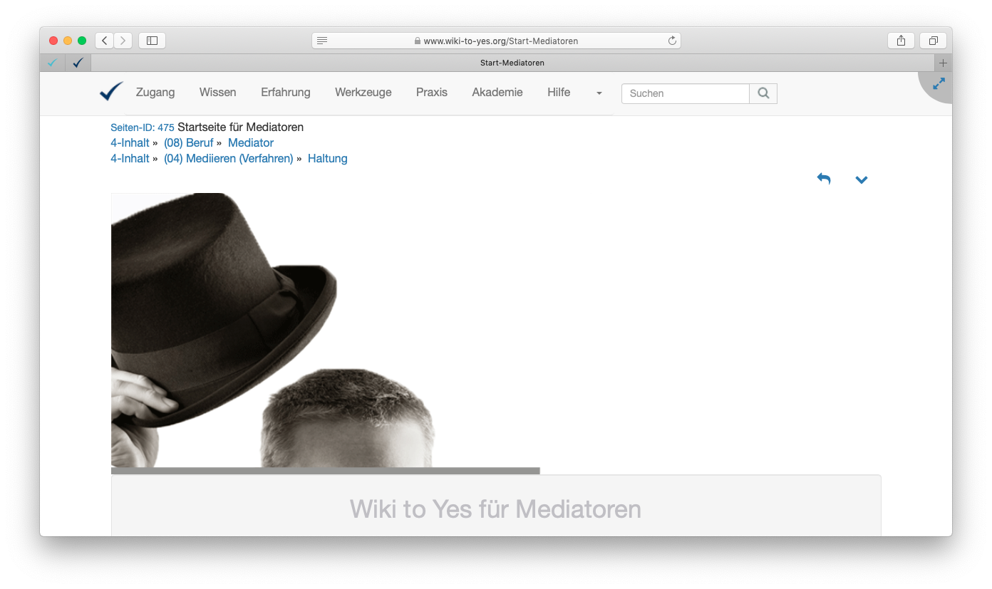
Task: Expand the blue chevron down menu
Action: point(861,180)
